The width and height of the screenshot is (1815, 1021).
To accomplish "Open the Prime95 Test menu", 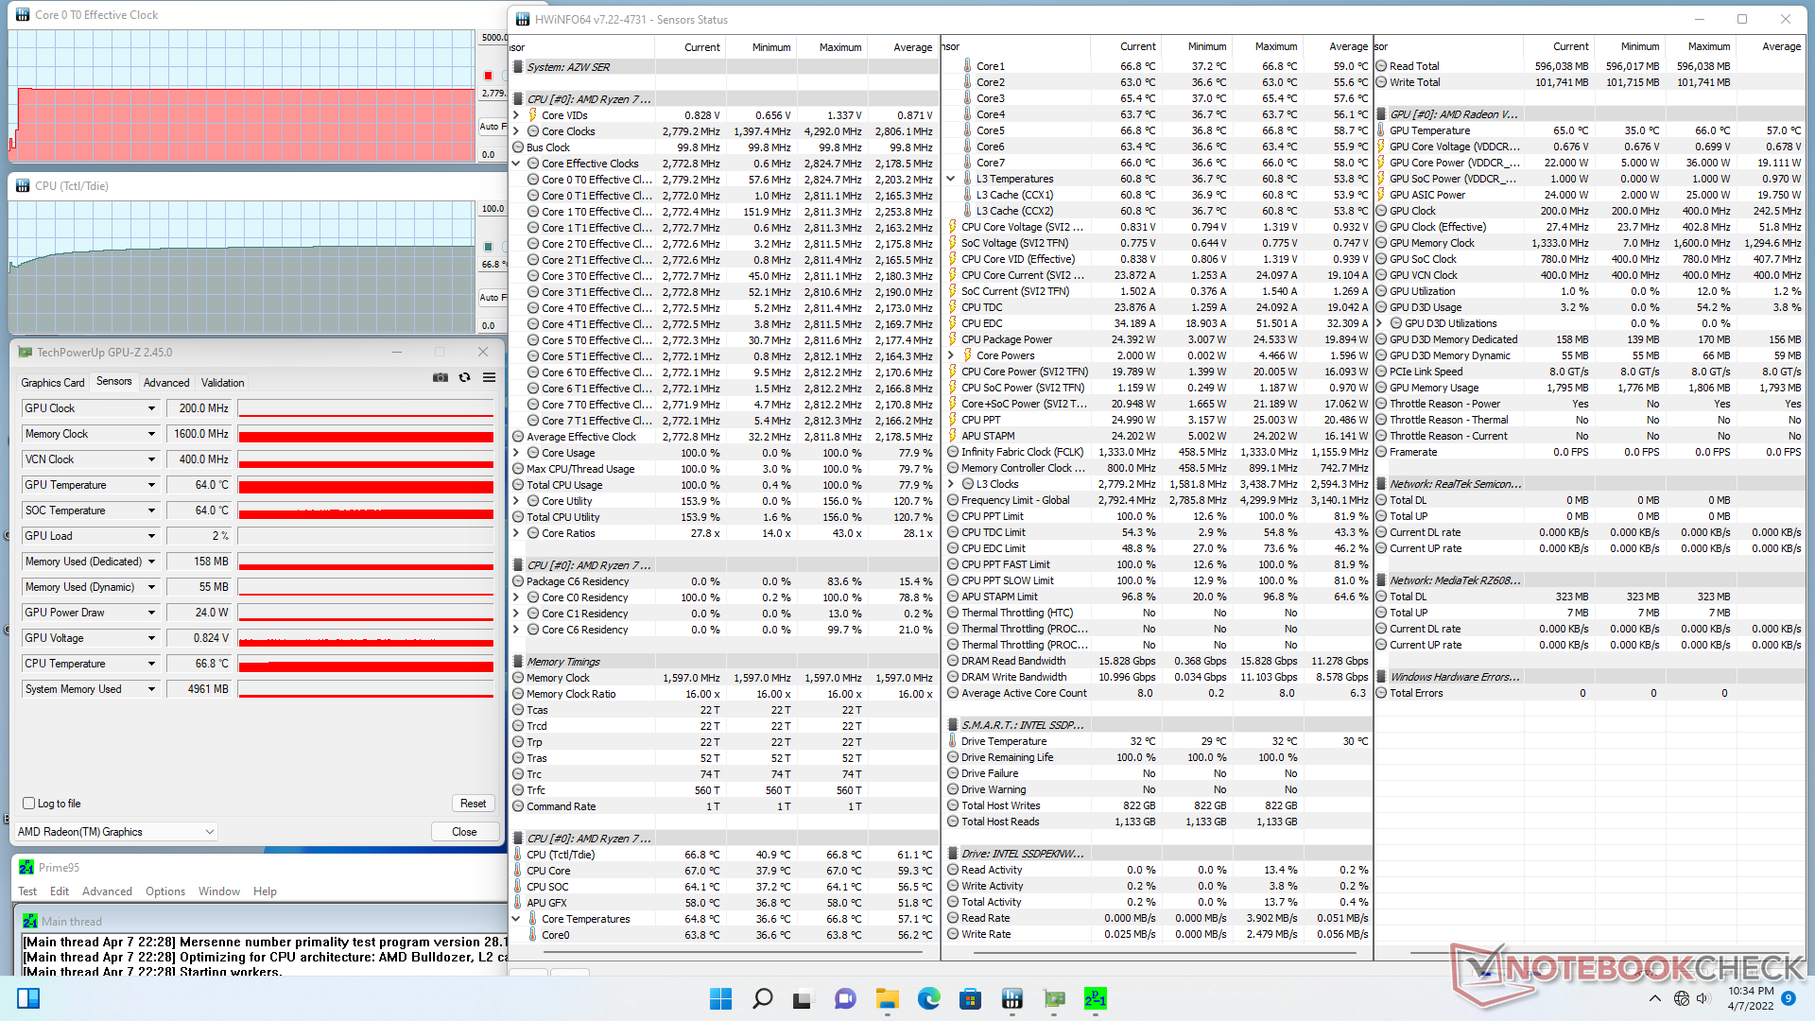I will pyautogui.click(x=27, y=891).
